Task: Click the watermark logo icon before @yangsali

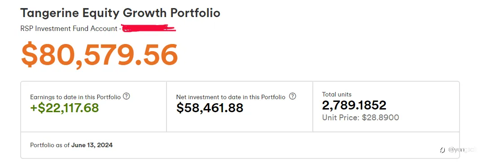Action: click(x=443, y=150)
